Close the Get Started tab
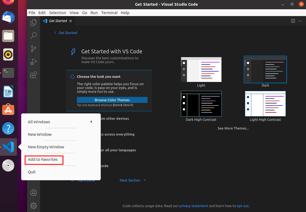 70,21
